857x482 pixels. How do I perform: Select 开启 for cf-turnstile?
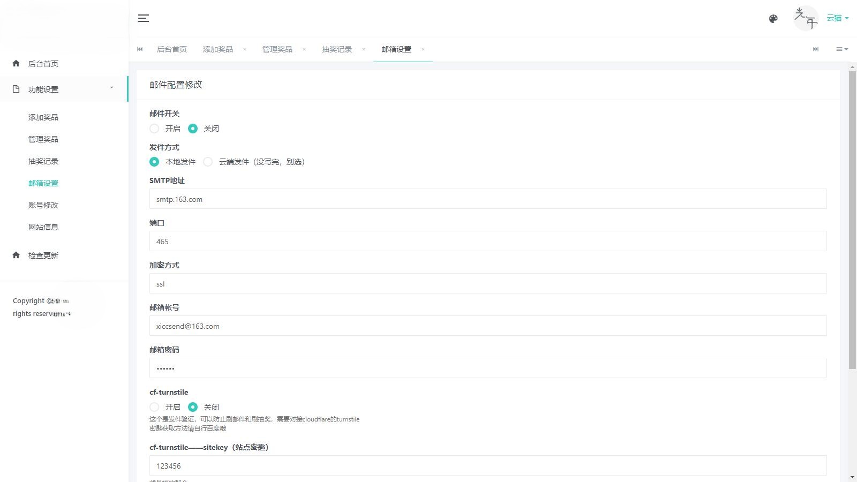tap(154, 407)
